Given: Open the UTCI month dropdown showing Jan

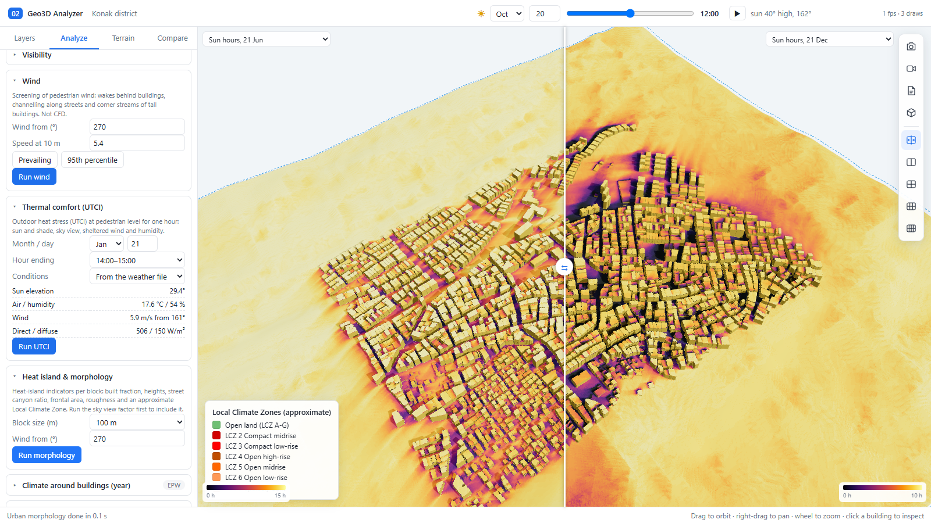Looking at the screenshot, I should [x=108, y=244].
